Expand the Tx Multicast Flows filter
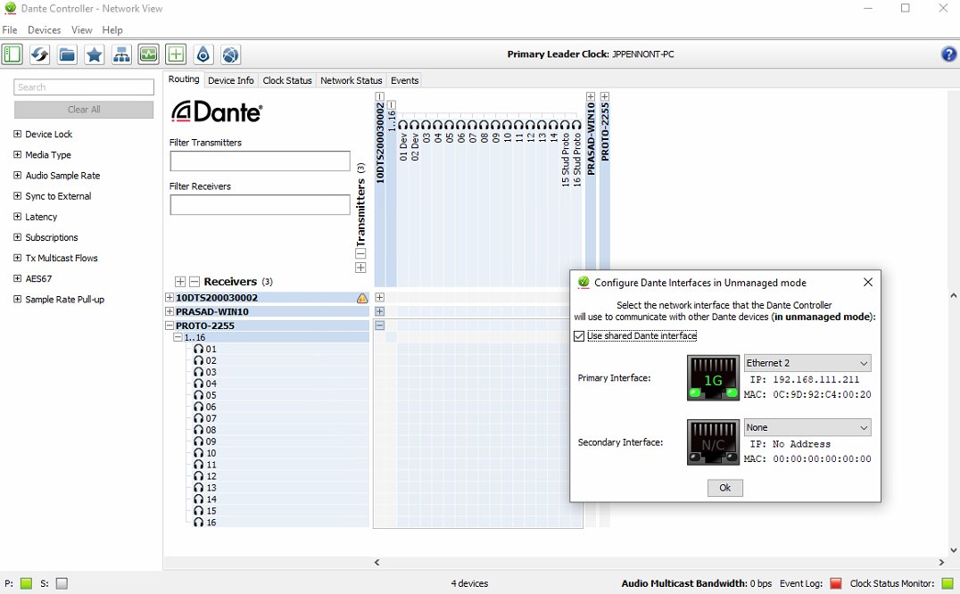Image resolution: width=960 pixels, height=594 pixels. tap(17, 258)
